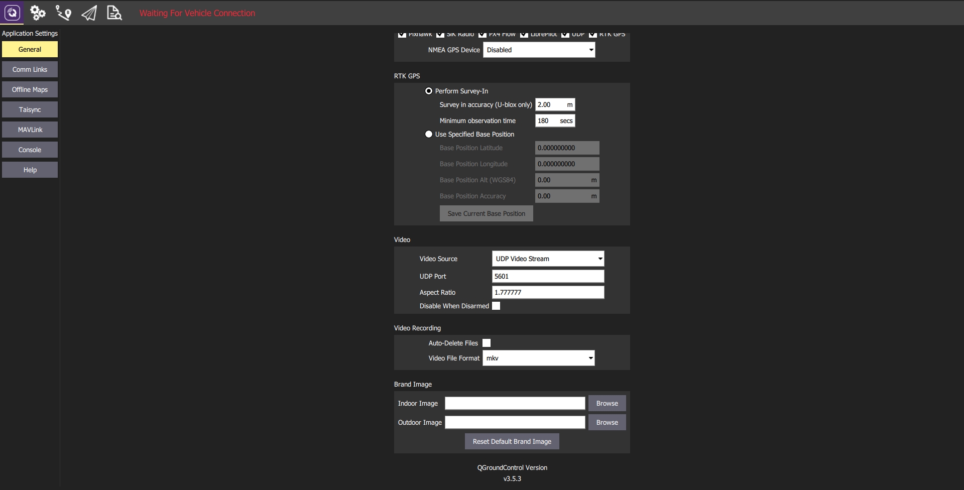
Task: Open the Video Source dropdown
Action: tap(548, 259)
